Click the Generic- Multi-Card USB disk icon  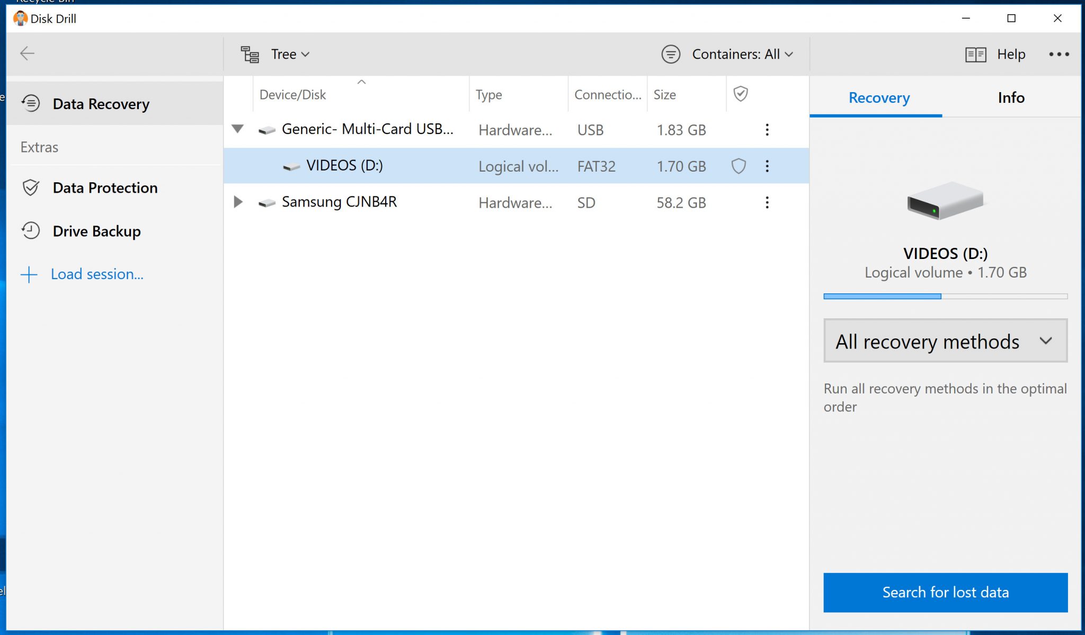pyautogui.click(x=266, y=130)
